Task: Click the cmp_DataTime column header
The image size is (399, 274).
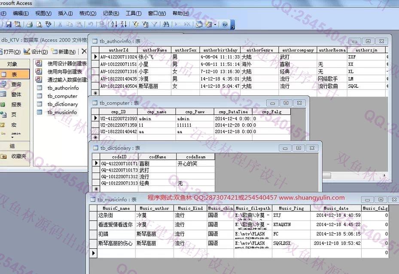Action: tap(233, 112)
